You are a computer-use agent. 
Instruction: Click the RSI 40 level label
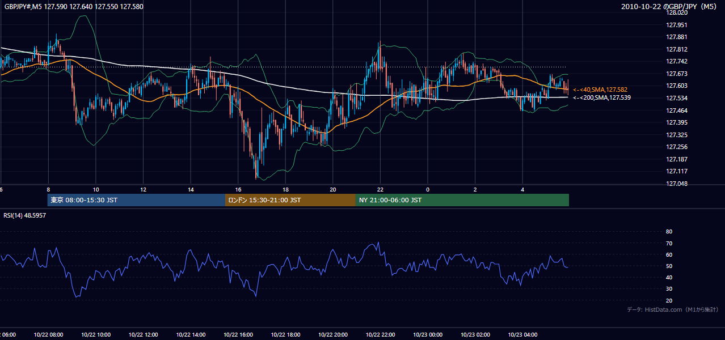click(669, 277)
